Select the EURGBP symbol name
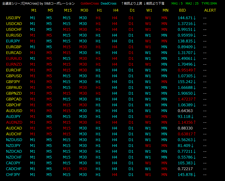The image size is (225, 181). click(x=14, y=47)
